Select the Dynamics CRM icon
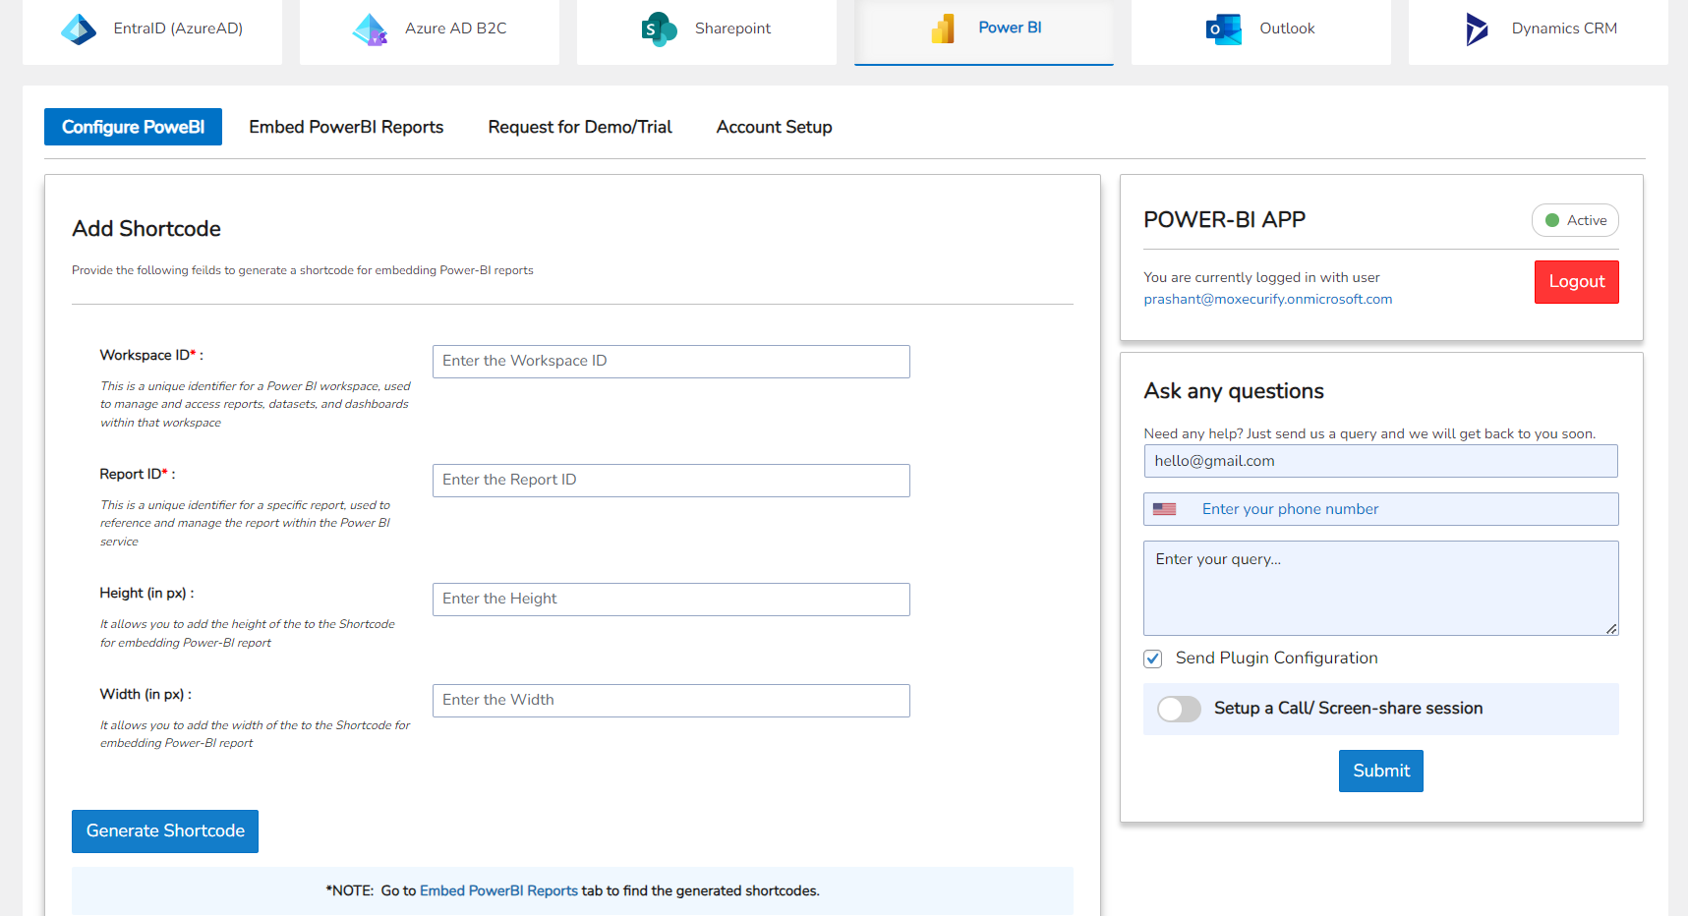The height and width of the screenshot is (916, 1688). tap(1536, 28)
